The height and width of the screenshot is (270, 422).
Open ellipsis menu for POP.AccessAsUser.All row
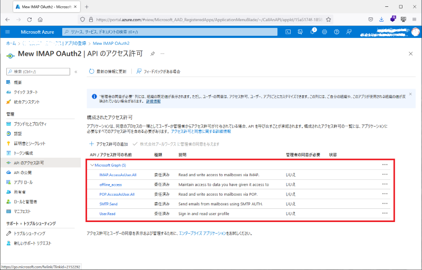(385, 194)
